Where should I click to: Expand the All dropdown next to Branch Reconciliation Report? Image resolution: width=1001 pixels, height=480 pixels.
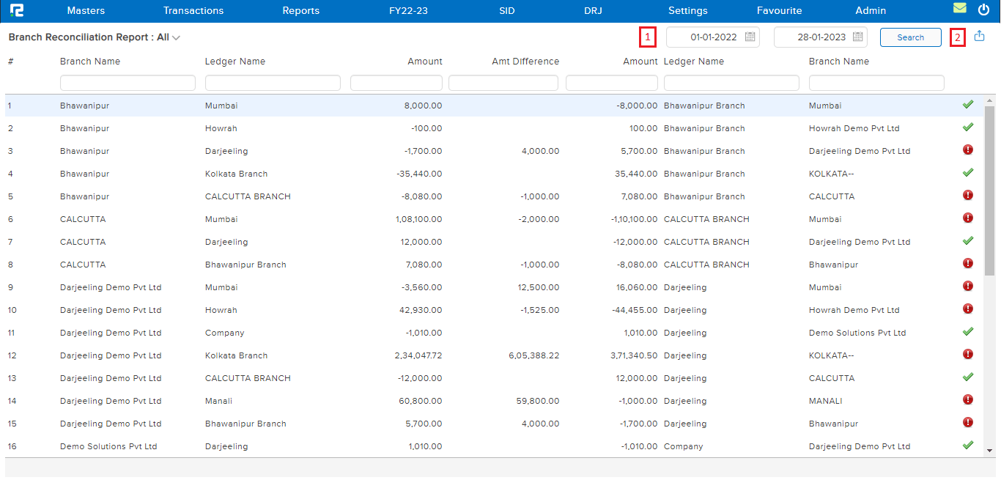coord(174,37)
